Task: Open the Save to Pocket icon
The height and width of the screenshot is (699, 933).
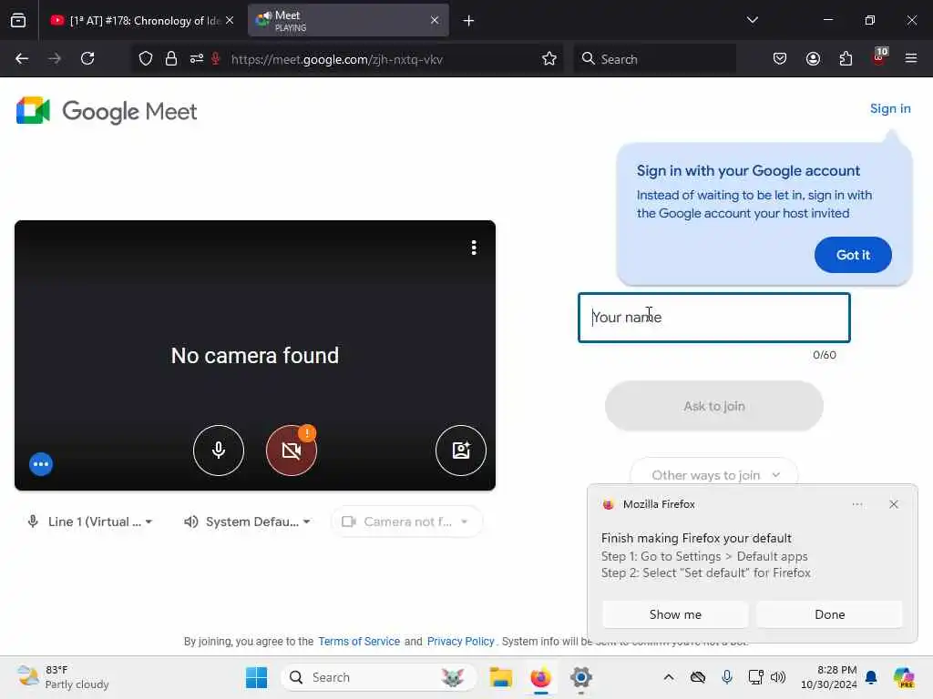Action: click(x=780, y=58)
